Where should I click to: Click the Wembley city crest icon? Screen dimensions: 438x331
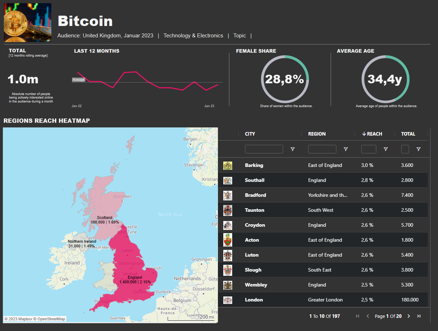[228, 285]
